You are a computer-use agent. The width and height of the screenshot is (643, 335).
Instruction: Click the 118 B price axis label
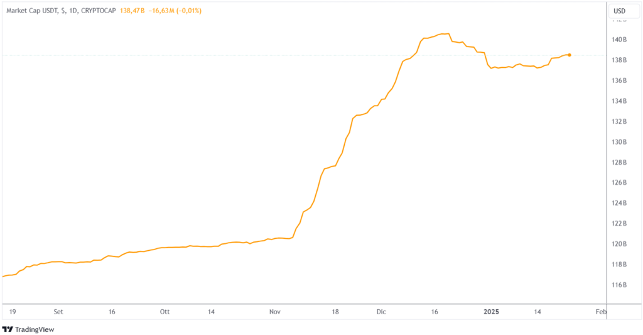619,265
